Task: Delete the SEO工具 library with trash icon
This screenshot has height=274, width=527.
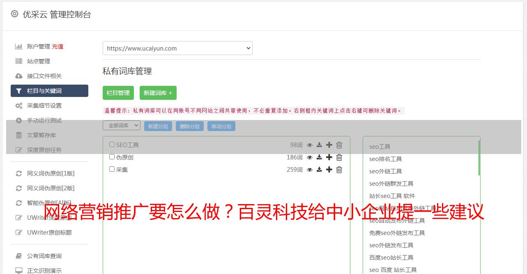Action: coord(339,145)
